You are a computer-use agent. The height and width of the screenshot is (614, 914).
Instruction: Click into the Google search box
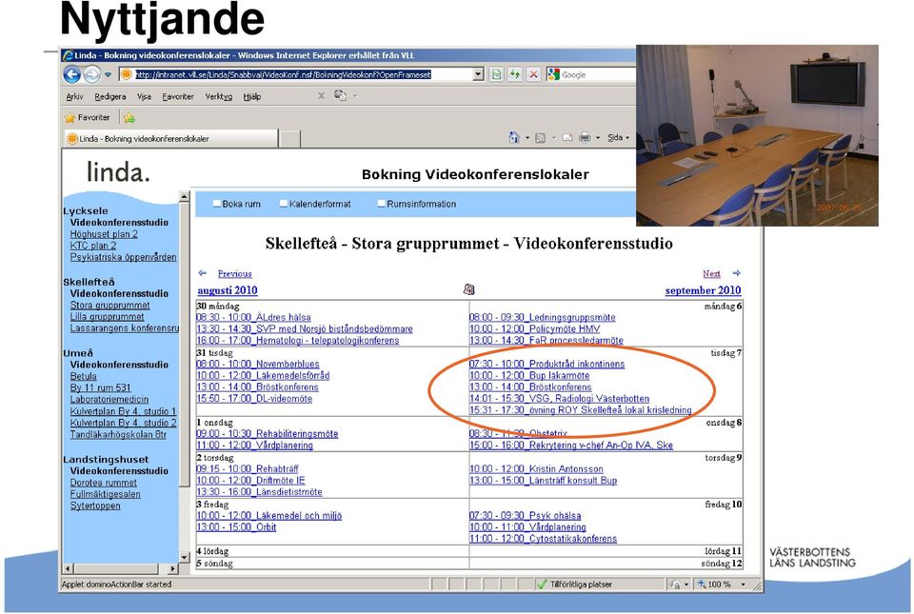point(598,74)
